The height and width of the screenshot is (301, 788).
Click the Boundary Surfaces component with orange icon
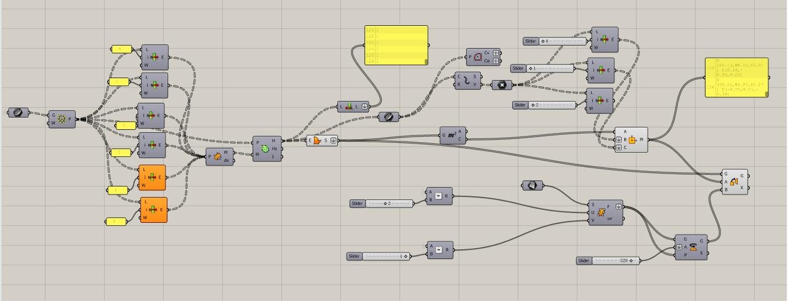point(317,140)
